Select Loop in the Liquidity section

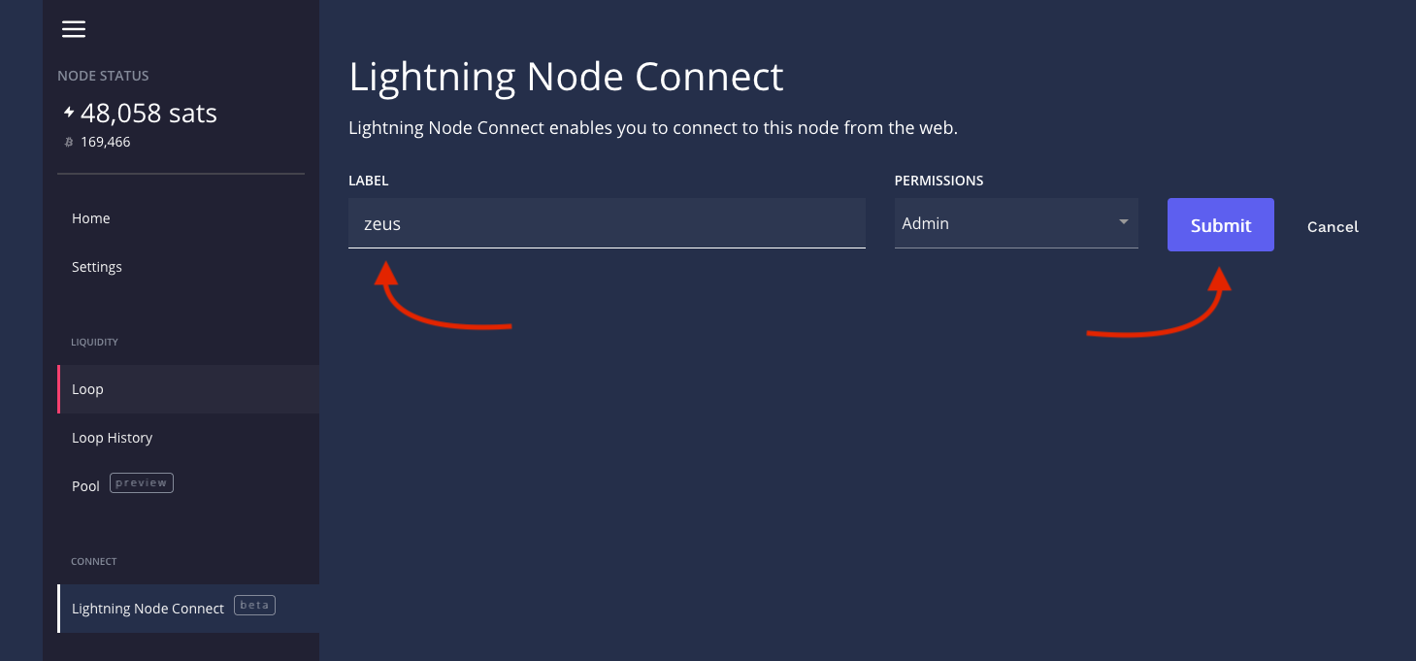click(x=87, y=389)
